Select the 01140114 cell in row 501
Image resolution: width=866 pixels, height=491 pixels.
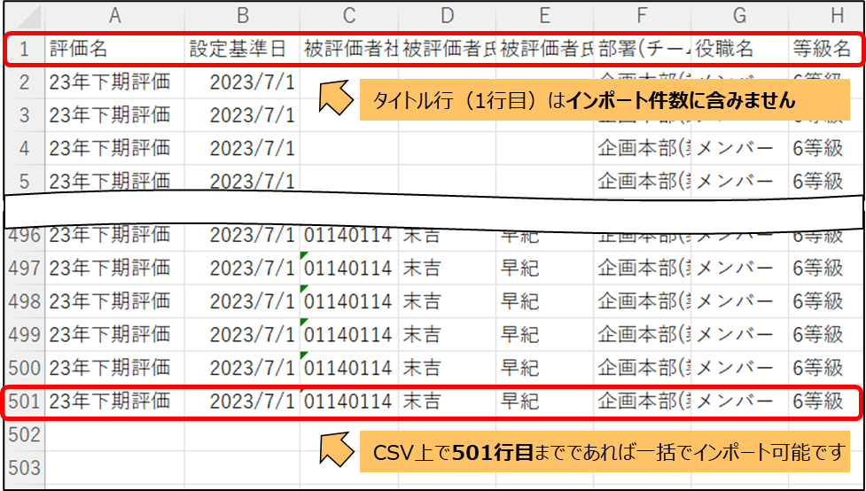click(x=348, y=401)
